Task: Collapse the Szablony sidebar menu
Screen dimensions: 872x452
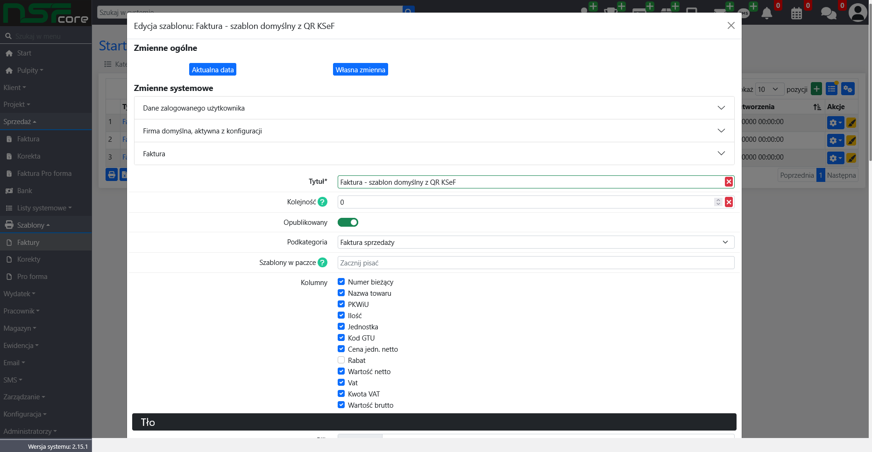Action: pos(46,225)
